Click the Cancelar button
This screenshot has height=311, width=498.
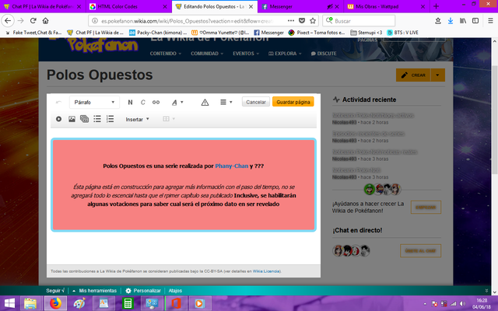[256, 102]
